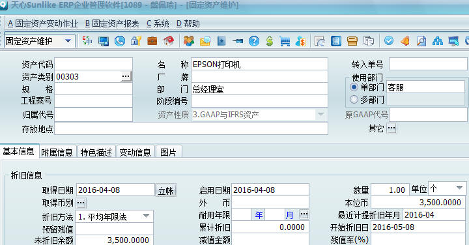Click the 预留残值 input field
This screenshot has height=245, width=469.
(114, 229)
